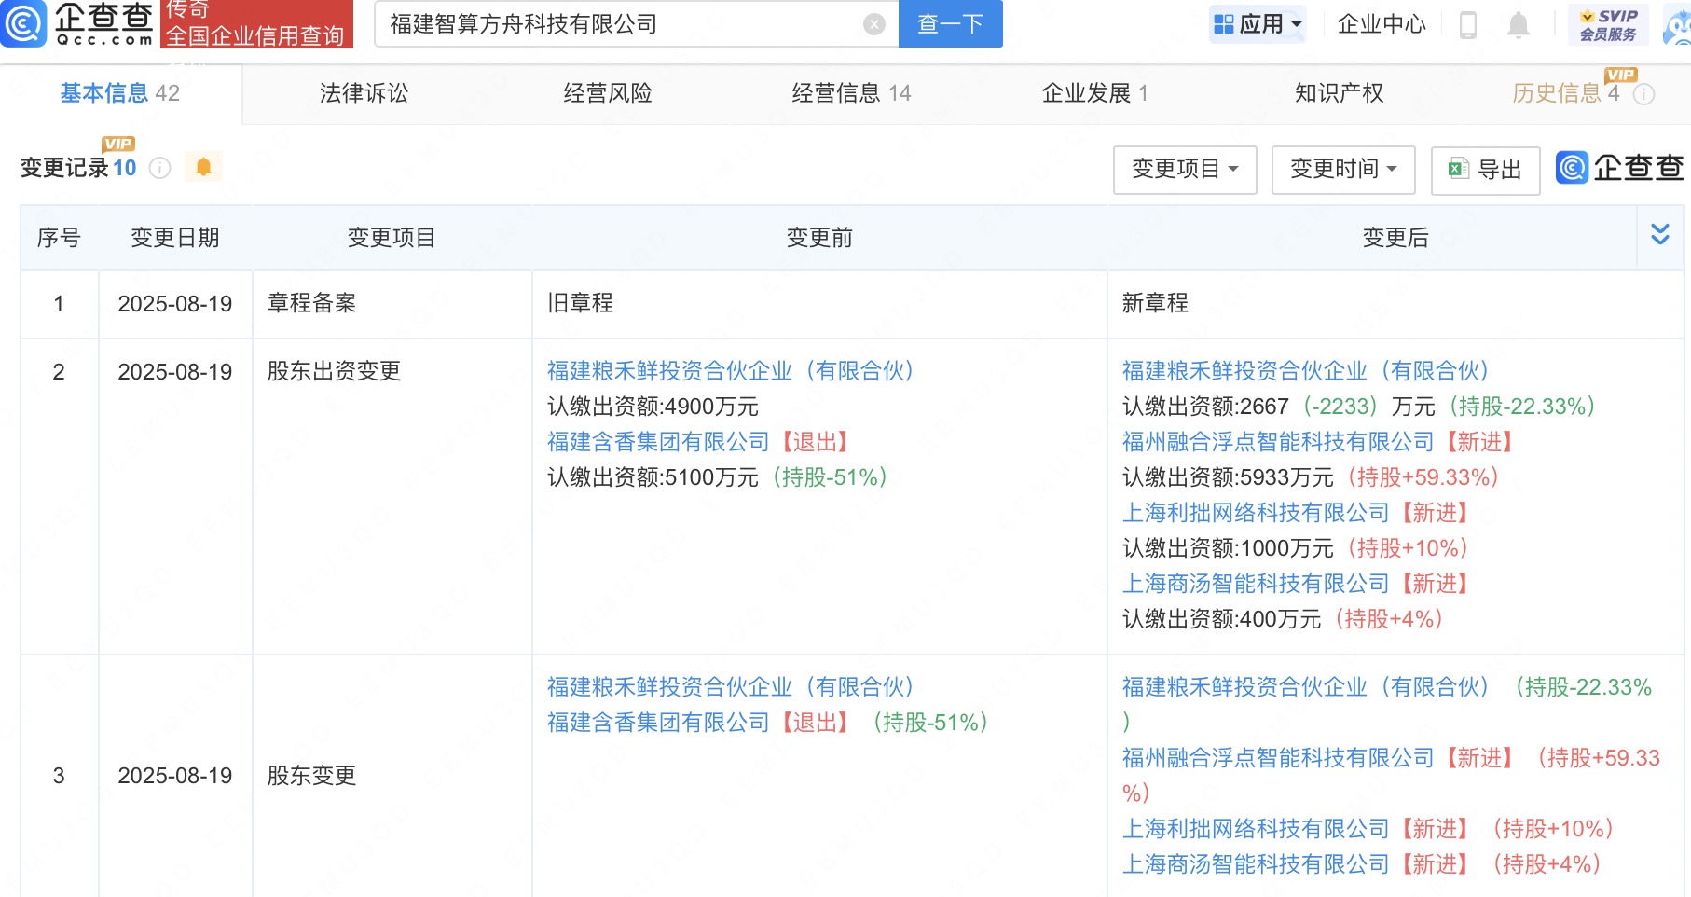Click the info icon beside 历史信息
1691x897 pixels.
[1643, 94]
